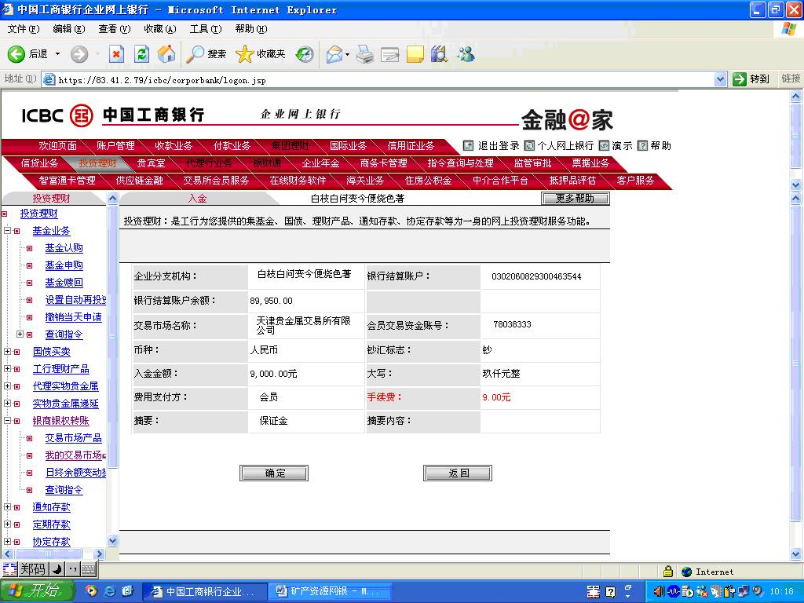Click the 帮助 question mark icon
Viewport: 804px width, 603px height.
tap(642, 146)
